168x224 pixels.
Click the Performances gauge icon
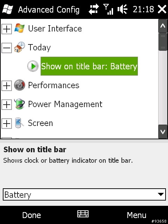20,85
